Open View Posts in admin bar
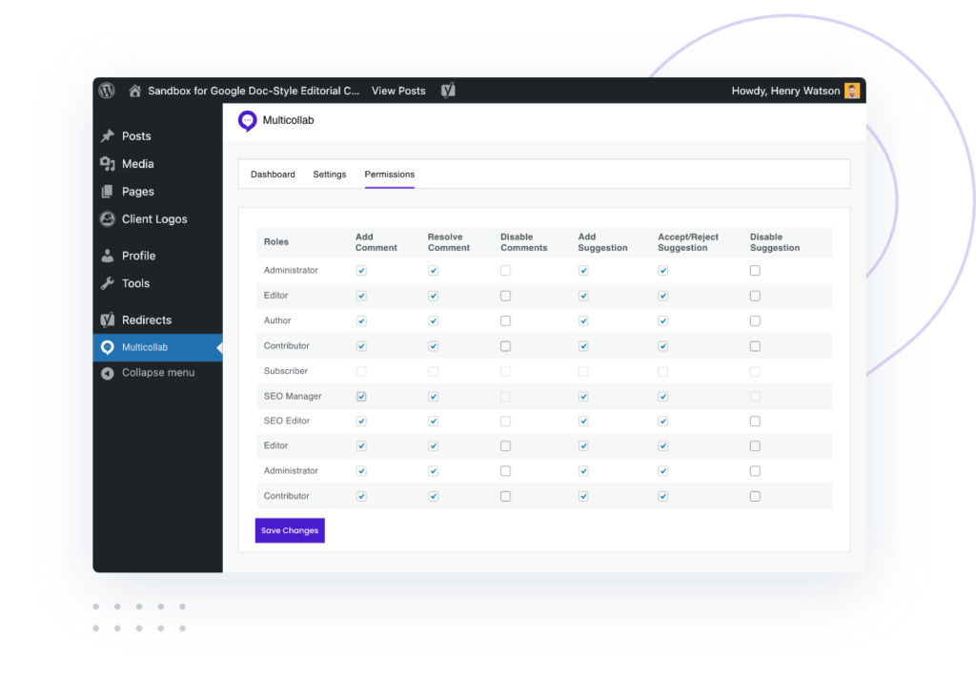This screenshot has width=976, height=681. [x=398, y=91]
